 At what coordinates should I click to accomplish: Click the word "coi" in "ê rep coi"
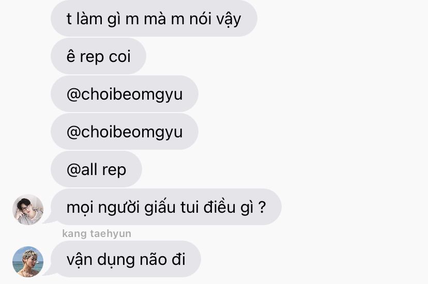(119, 57)
